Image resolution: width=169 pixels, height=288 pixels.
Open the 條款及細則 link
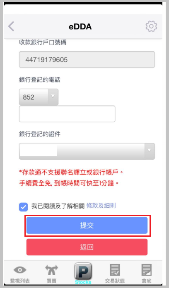pyautogui.click(x=101, y=206)
